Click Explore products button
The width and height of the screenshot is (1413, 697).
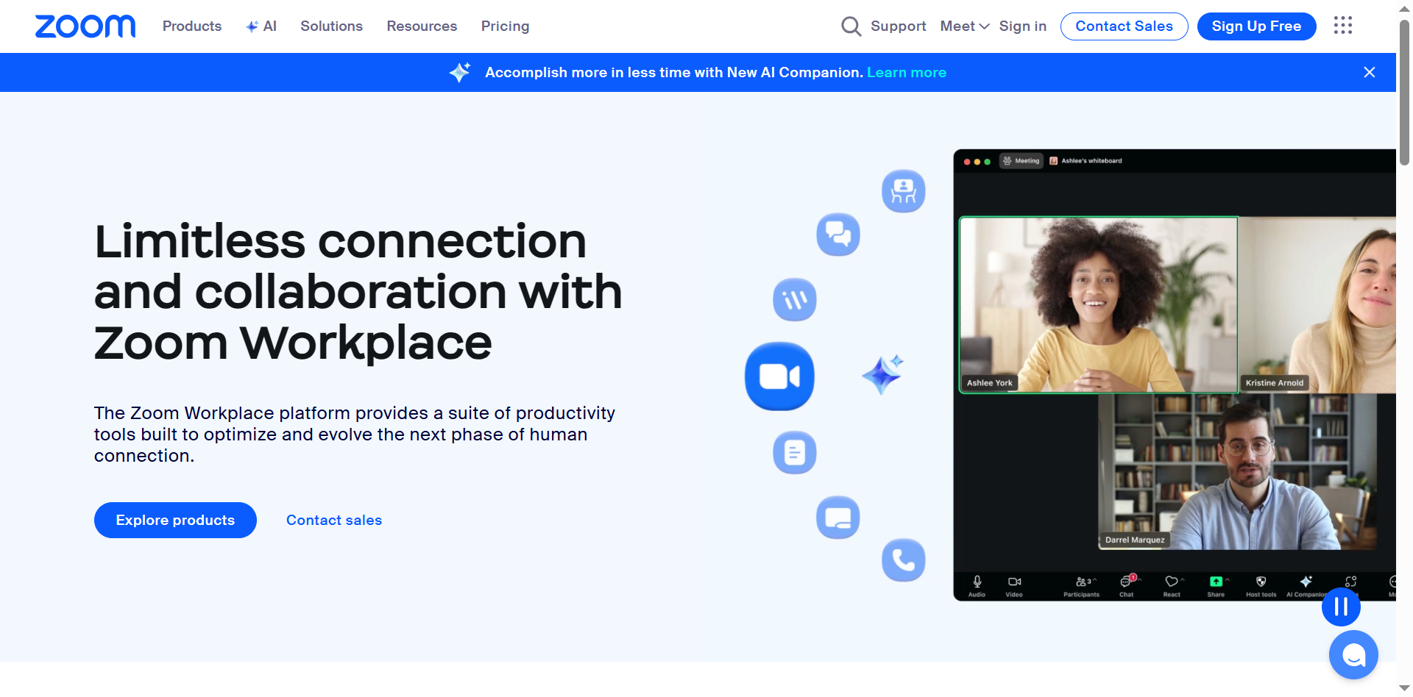[x=175, y=520]
